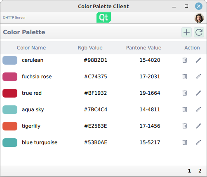Click the Qt logo in header

pyautogui.click(x=103, y=18)
